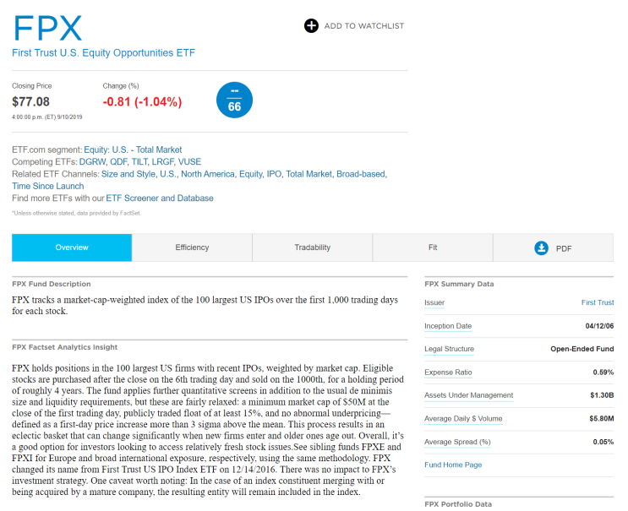Click the FPX Factset Analytics Insight heading

point(64,347)
